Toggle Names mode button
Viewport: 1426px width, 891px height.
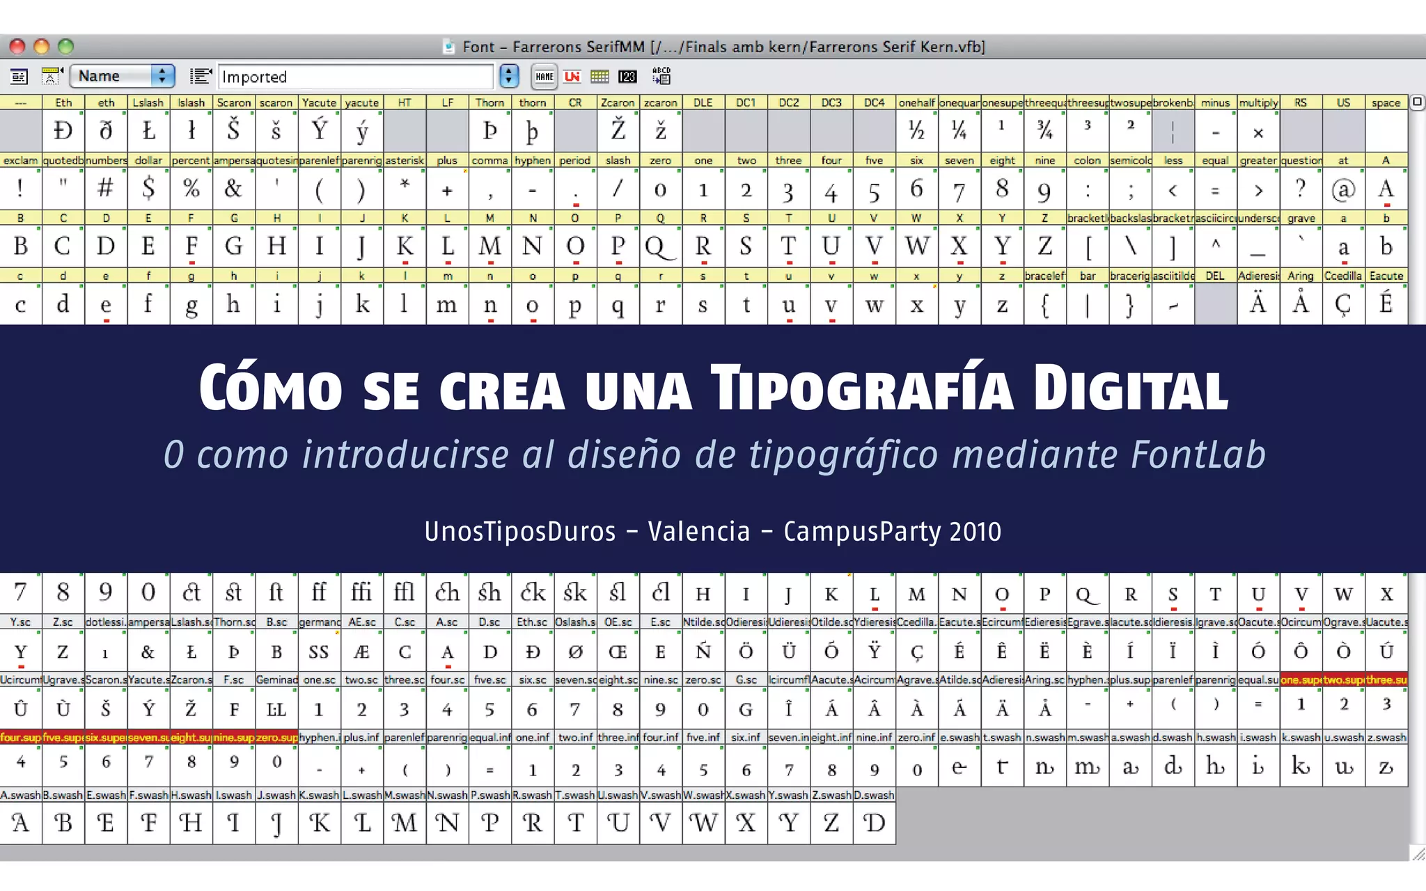click(544, 77)
